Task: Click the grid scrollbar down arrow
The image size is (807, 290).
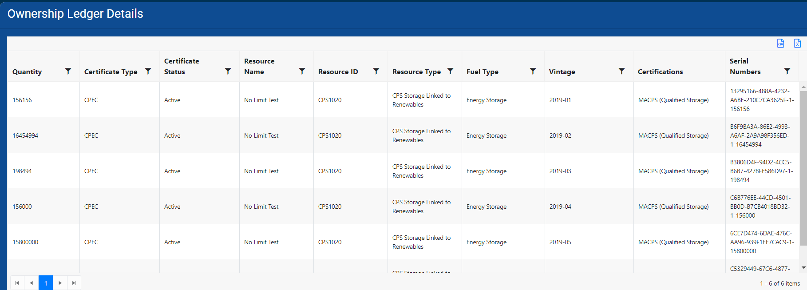Action: (803, 267)
